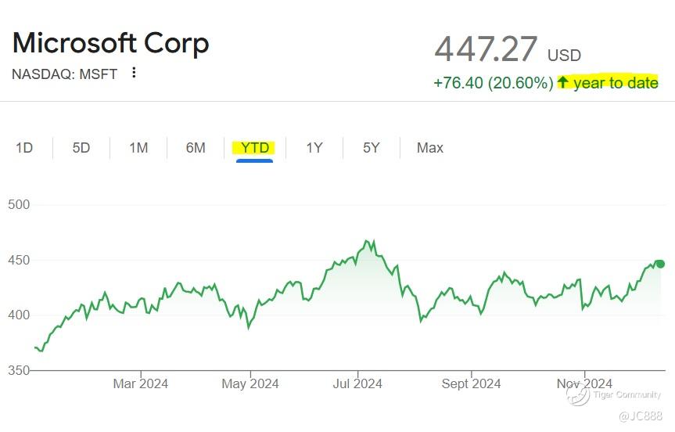Screen dimensions: 675x432
Task: Click the year to date label
Action: pos(616,83)
